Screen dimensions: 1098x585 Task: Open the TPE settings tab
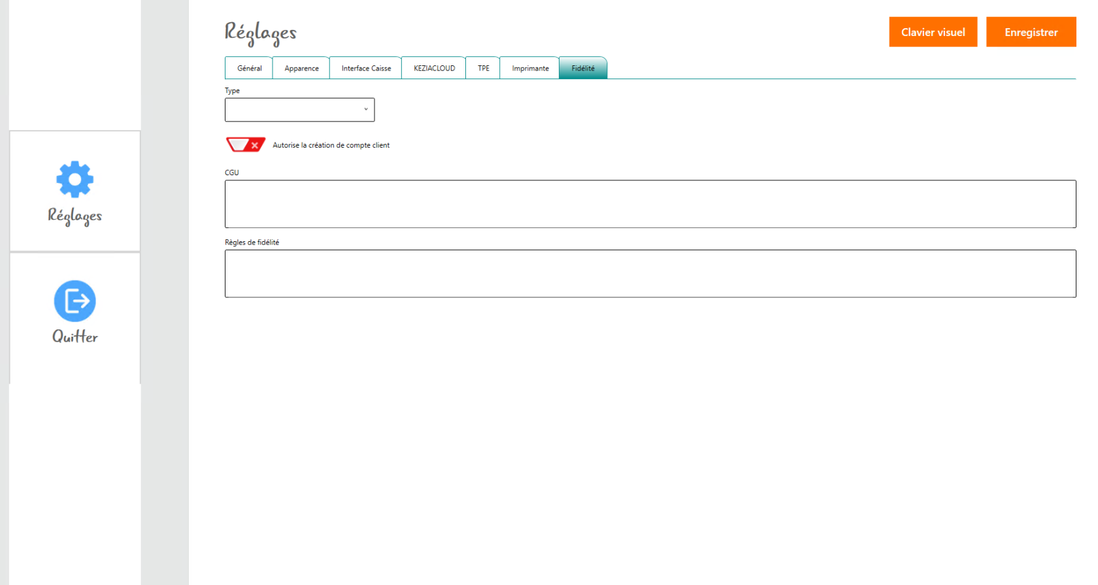click(483, 68)
